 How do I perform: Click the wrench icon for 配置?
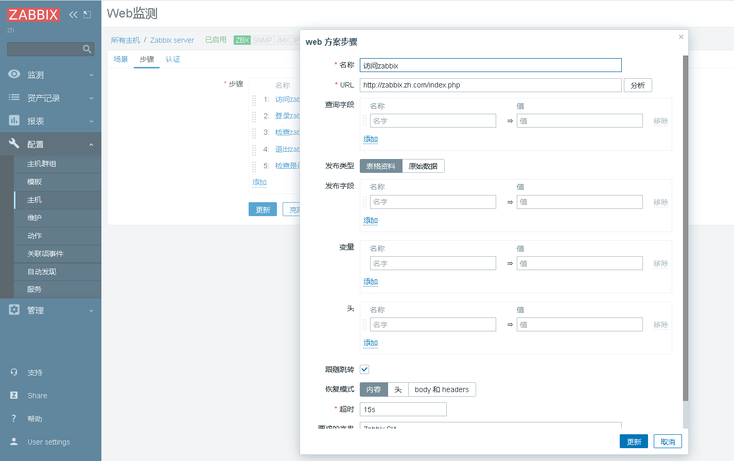point(14,144)
